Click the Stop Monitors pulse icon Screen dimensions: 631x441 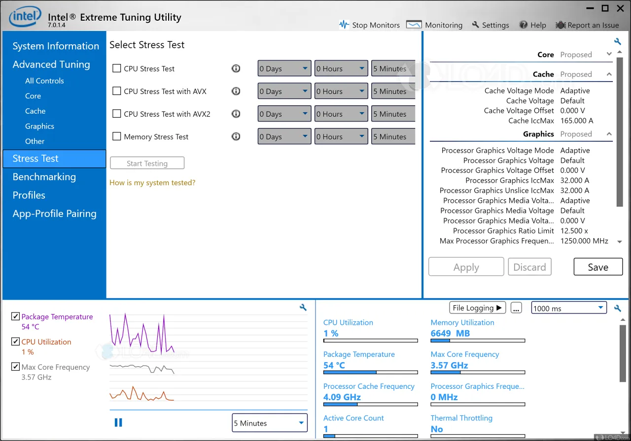click(x=344, y=25)
